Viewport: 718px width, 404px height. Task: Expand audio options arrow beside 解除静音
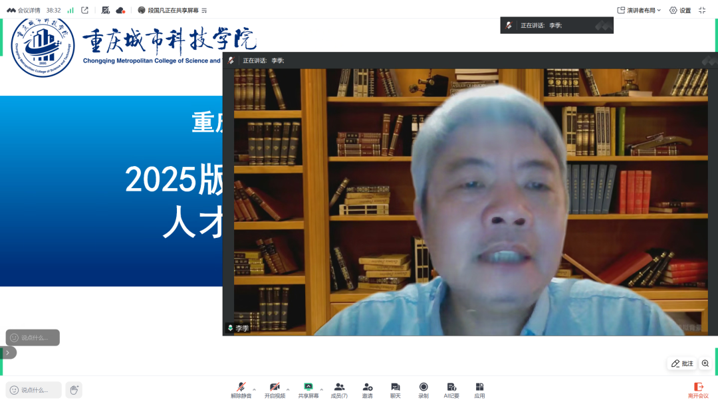pos(254,390)
